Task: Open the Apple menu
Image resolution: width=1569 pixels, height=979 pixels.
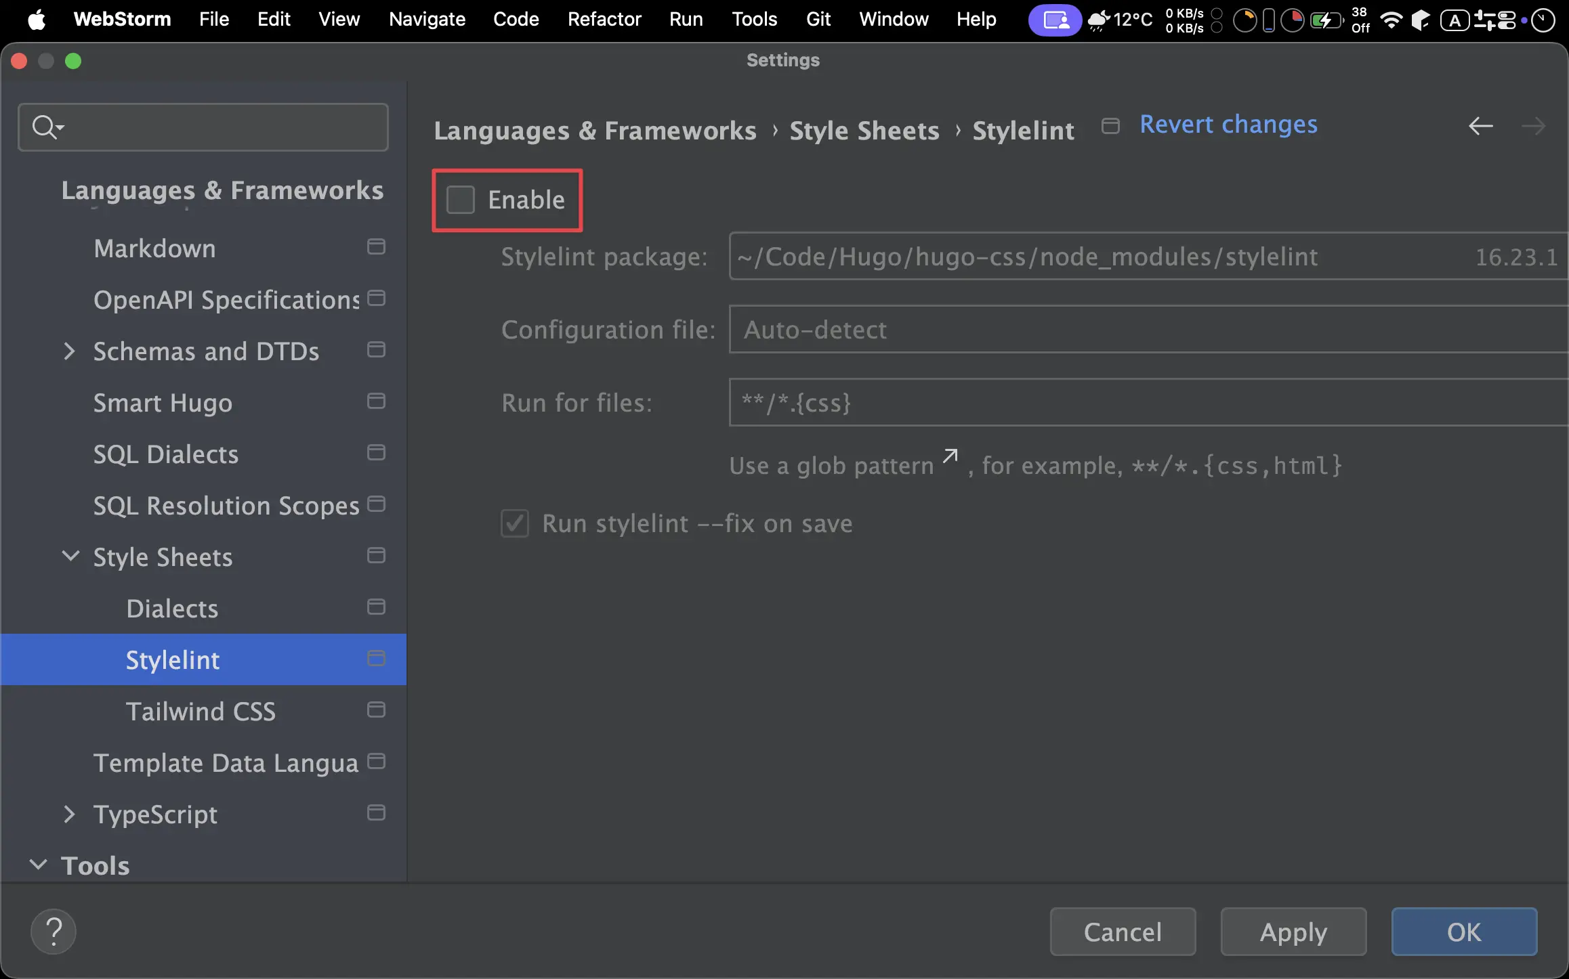Action: coord(37,20)
